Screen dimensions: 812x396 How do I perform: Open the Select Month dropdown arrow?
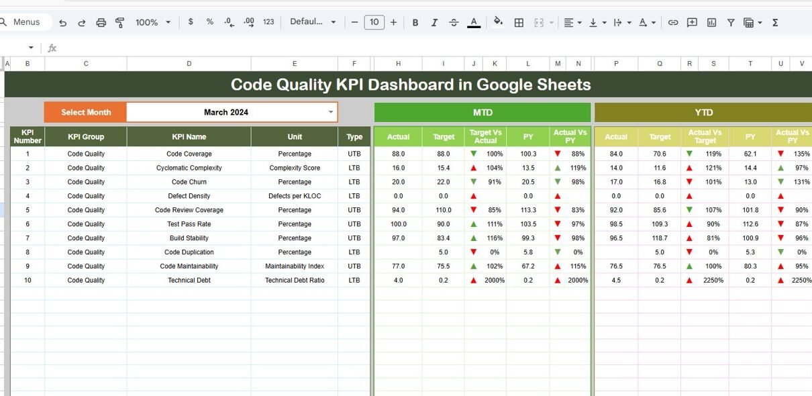coord(330,112)
